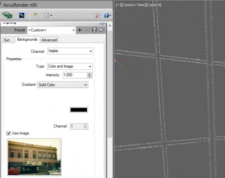Switch to the Advanced tab
The height and width of the screenshot is (178, 225).
pyautogui.click(x=49, y=40)
